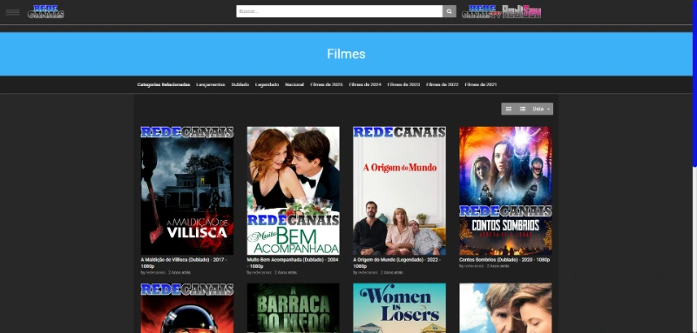Open the Filmes de 2021 category
The width and height of the screenshot is (697, 333).
(x=481, y=84)
